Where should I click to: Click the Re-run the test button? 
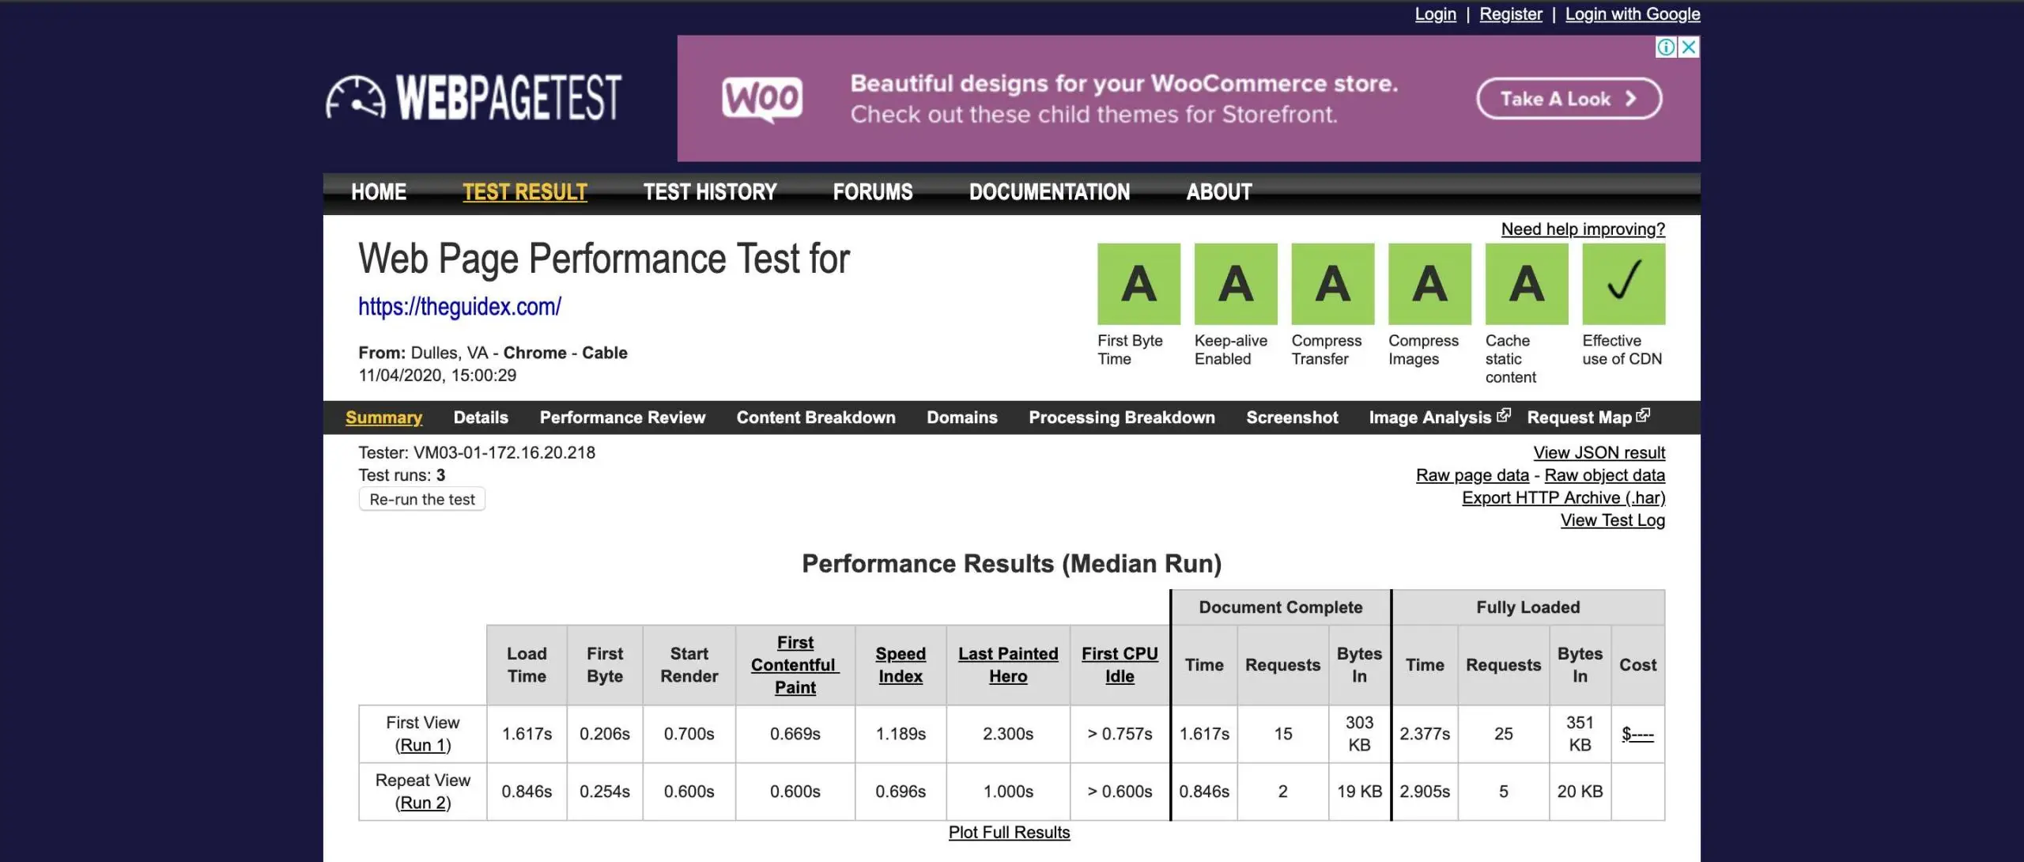point(421,498)
